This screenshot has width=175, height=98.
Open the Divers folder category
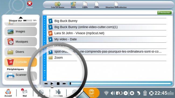(x=21, y=52)
